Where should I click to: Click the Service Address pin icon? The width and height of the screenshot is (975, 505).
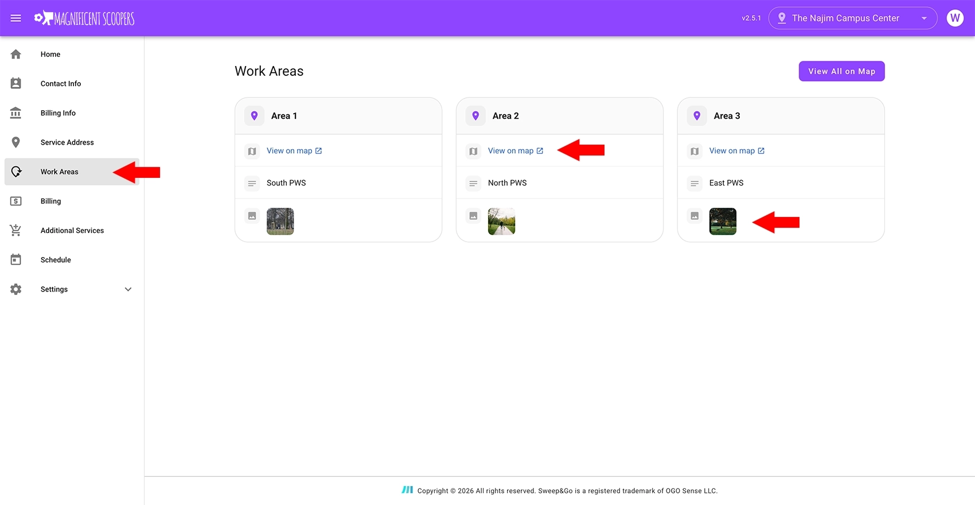pos(16,142)
